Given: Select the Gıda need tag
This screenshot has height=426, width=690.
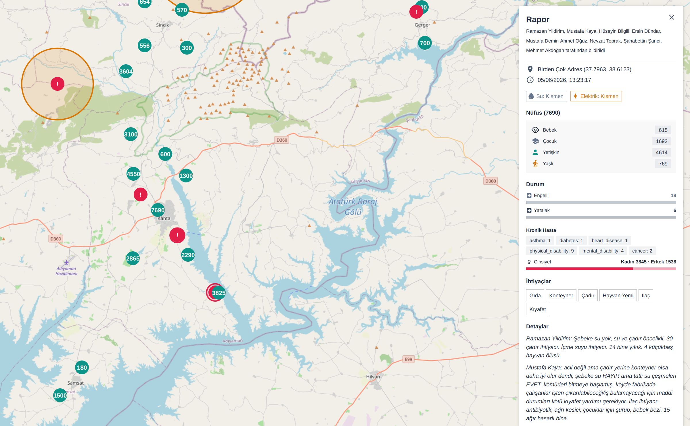Looking at the screenshot, I should pyautogui.click(x=535, y=295).
